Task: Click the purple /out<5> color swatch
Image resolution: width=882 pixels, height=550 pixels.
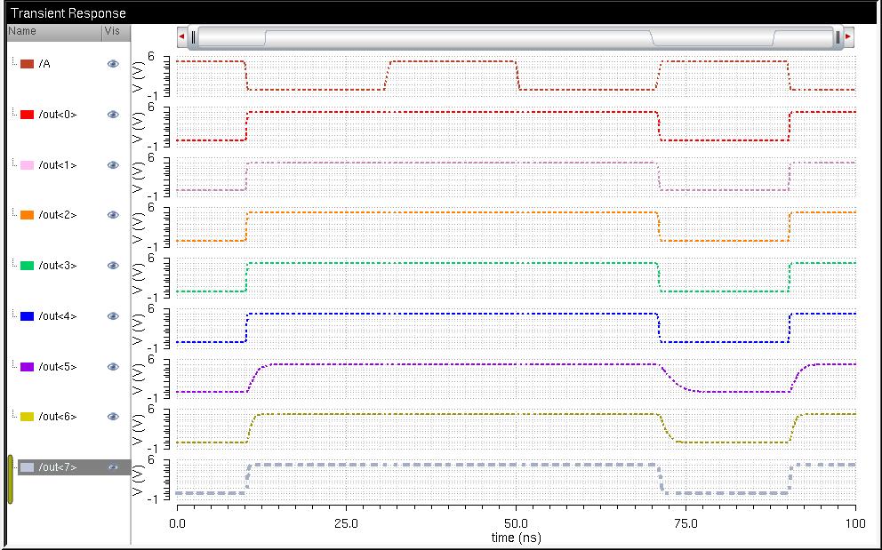Action: pos(27,367)
